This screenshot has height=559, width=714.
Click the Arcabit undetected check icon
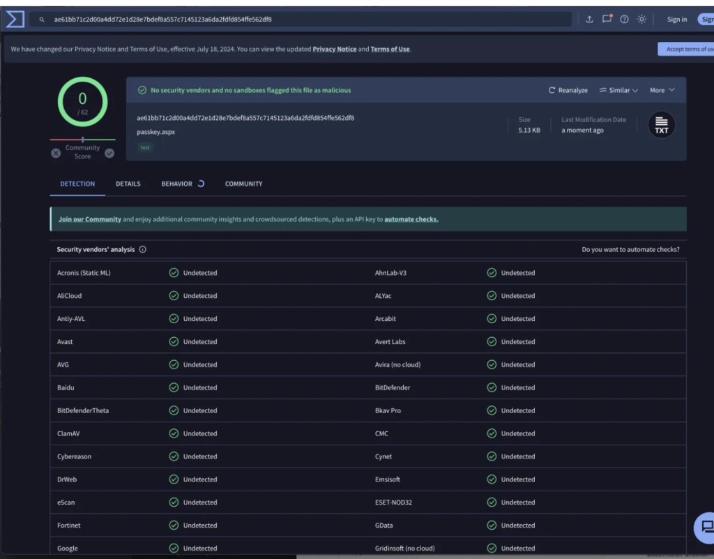pos(492,318)
